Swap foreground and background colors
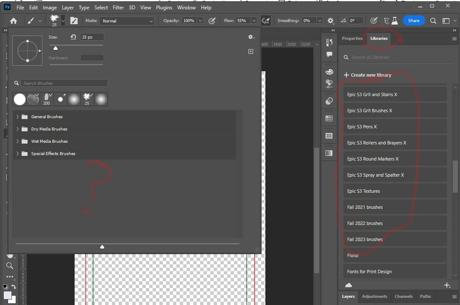 coord(14,286)
